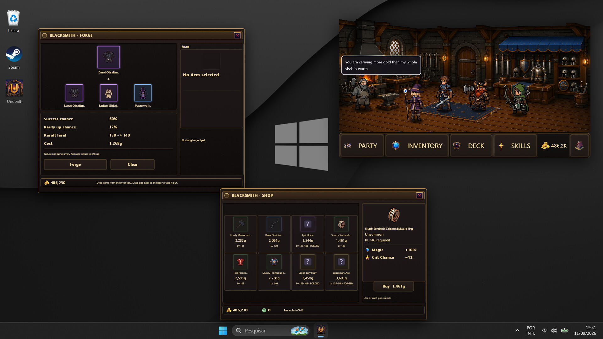Click the 486.2K gold counter

click(x=554, y=146)
